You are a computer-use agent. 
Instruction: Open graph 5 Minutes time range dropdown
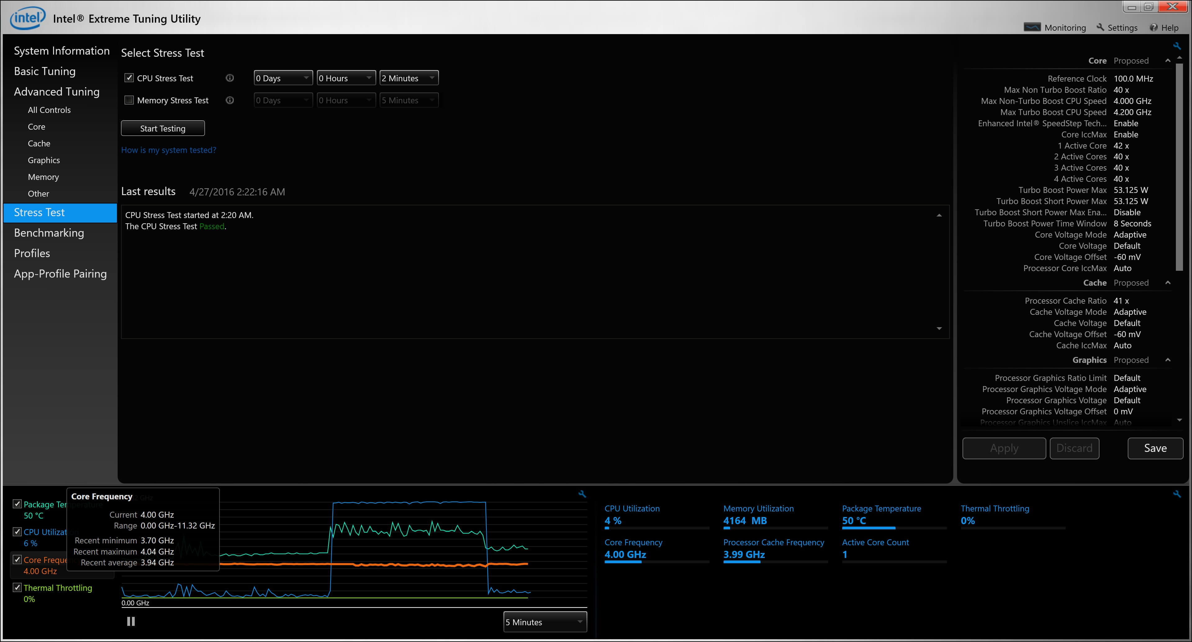coord(545,622)
